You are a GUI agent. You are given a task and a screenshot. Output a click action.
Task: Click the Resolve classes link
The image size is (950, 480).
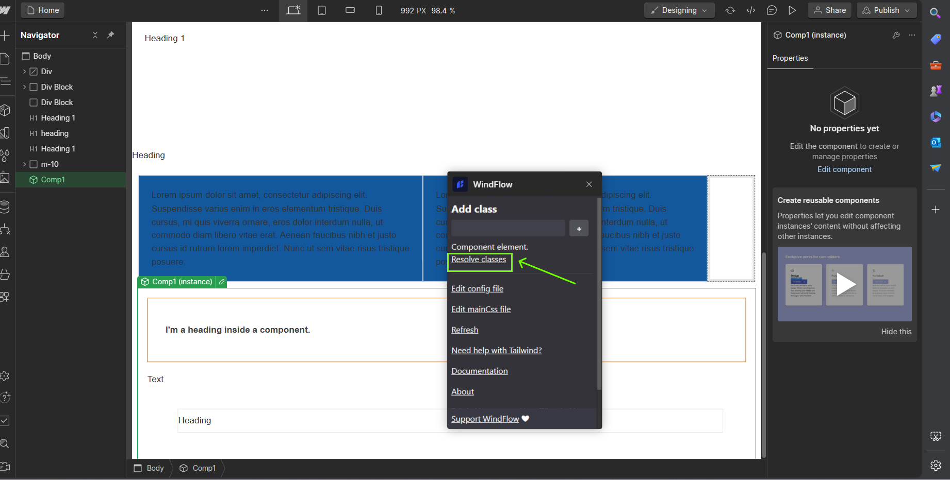tap(479, 260)
